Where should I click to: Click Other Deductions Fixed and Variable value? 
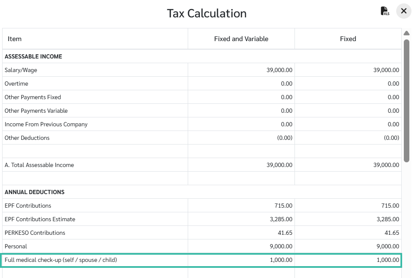click(x=285, y=138)
